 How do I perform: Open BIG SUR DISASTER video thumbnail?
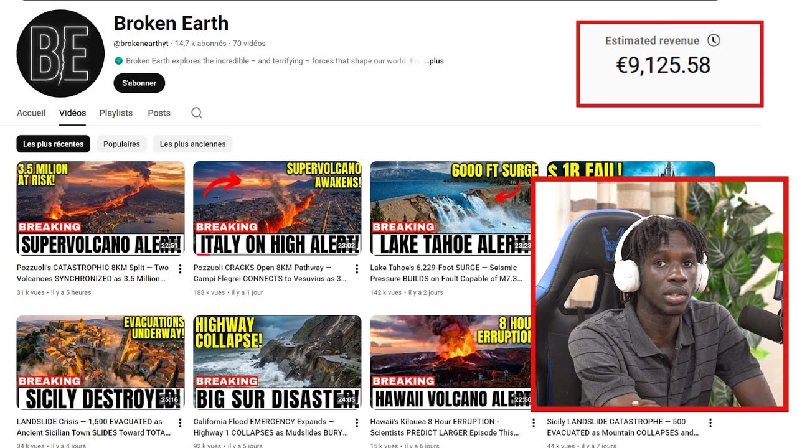[278, 363]
